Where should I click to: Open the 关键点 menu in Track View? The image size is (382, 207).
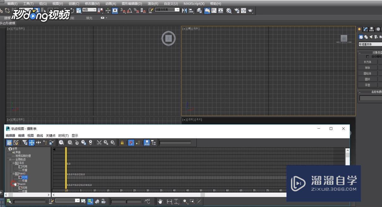pyautogui.click(x=51, y=136)
